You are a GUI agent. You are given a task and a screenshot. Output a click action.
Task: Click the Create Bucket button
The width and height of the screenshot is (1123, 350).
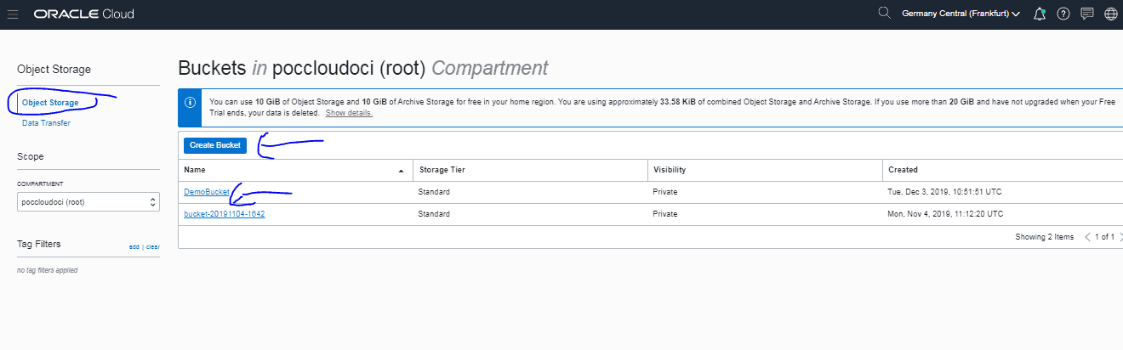[x=215, y=145]
